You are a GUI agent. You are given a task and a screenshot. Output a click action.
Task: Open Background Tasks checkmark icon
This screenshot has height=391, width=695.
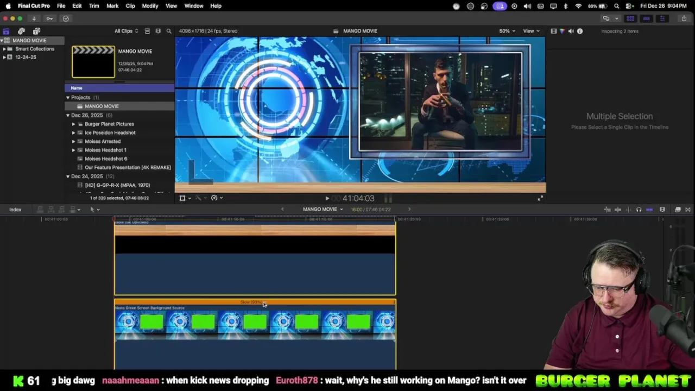pyautogui.click(x=66, y=18)
